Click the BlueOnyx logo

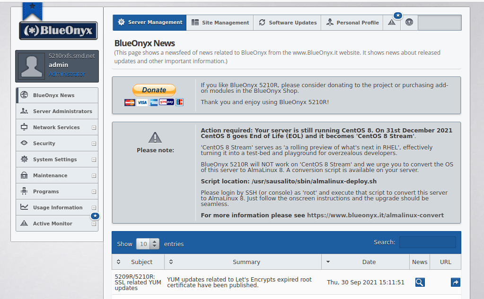tap(58, 31)
